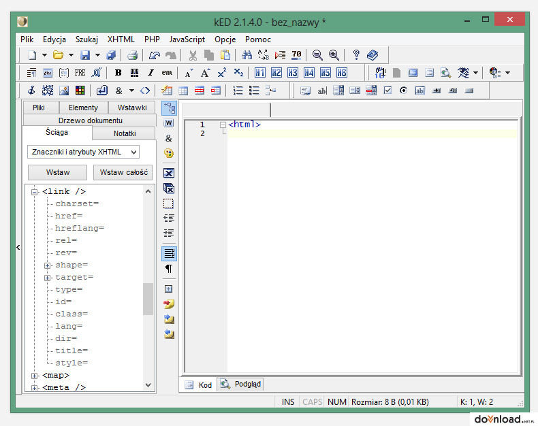Insert H3 heading tag
Viewport: 538px width, 426px height.
point(293,73)
